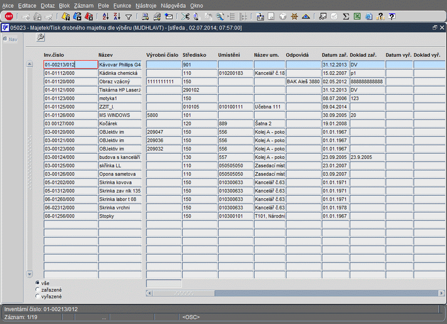The image size is (447, 324).
Task: Click the red EXIT stop-sign icon
Action: 9,17
